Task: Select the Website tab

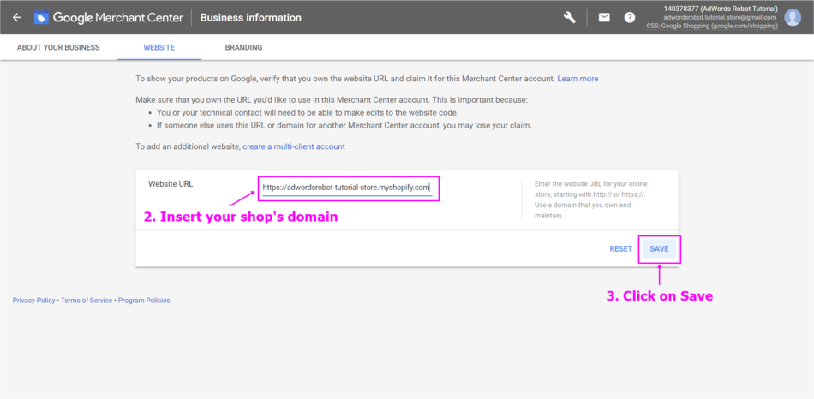Action: click(x=159, y=47)
